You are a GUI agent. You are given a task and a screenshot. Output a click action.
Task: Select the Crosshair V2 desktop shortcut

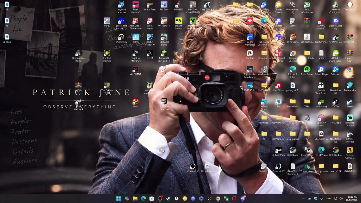(x=279, y=168)
